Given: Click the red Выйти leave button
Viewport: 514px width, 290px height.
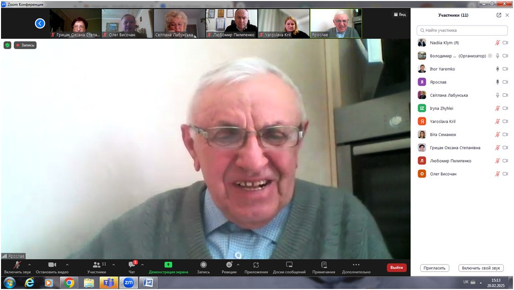Looking at the screenshot, I should (396, 268).
